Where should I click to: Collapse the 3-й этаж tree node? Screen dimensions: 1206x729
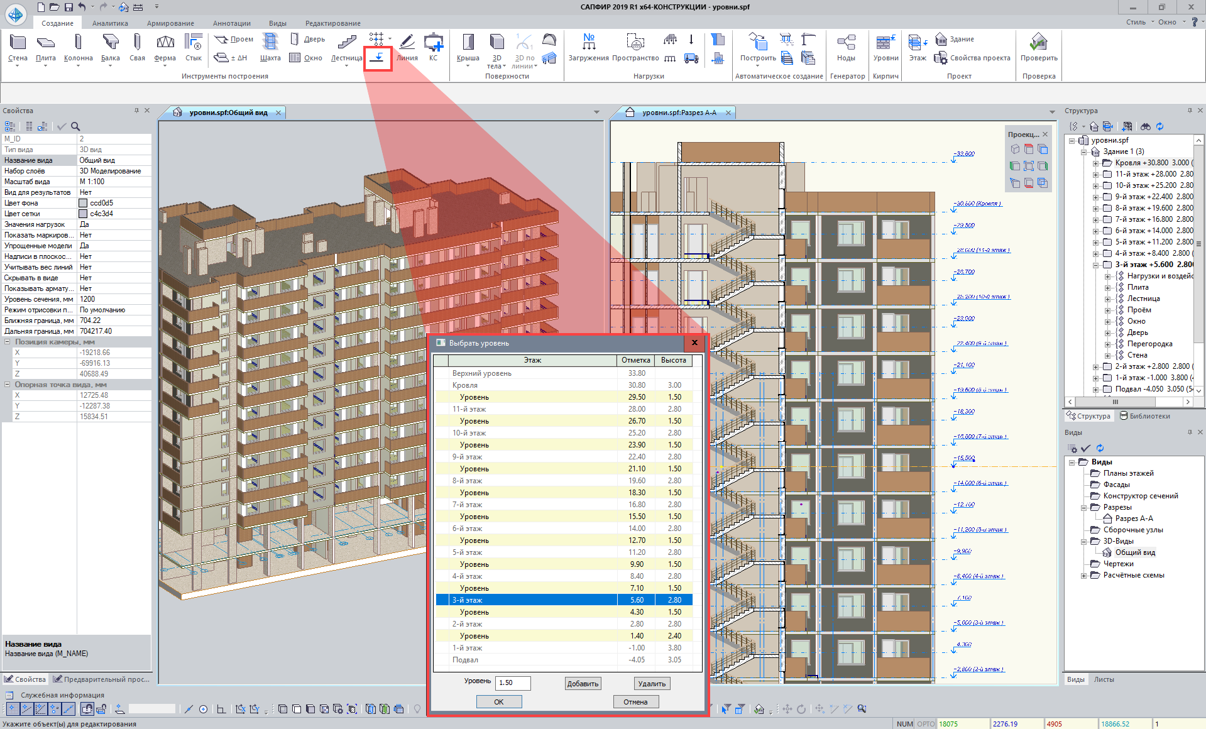tap(1096, 265)
